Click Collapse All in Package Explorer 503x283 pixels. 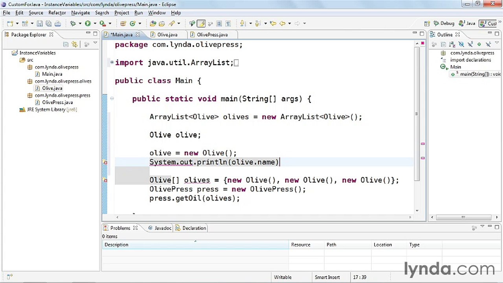(x=66, y=44)
